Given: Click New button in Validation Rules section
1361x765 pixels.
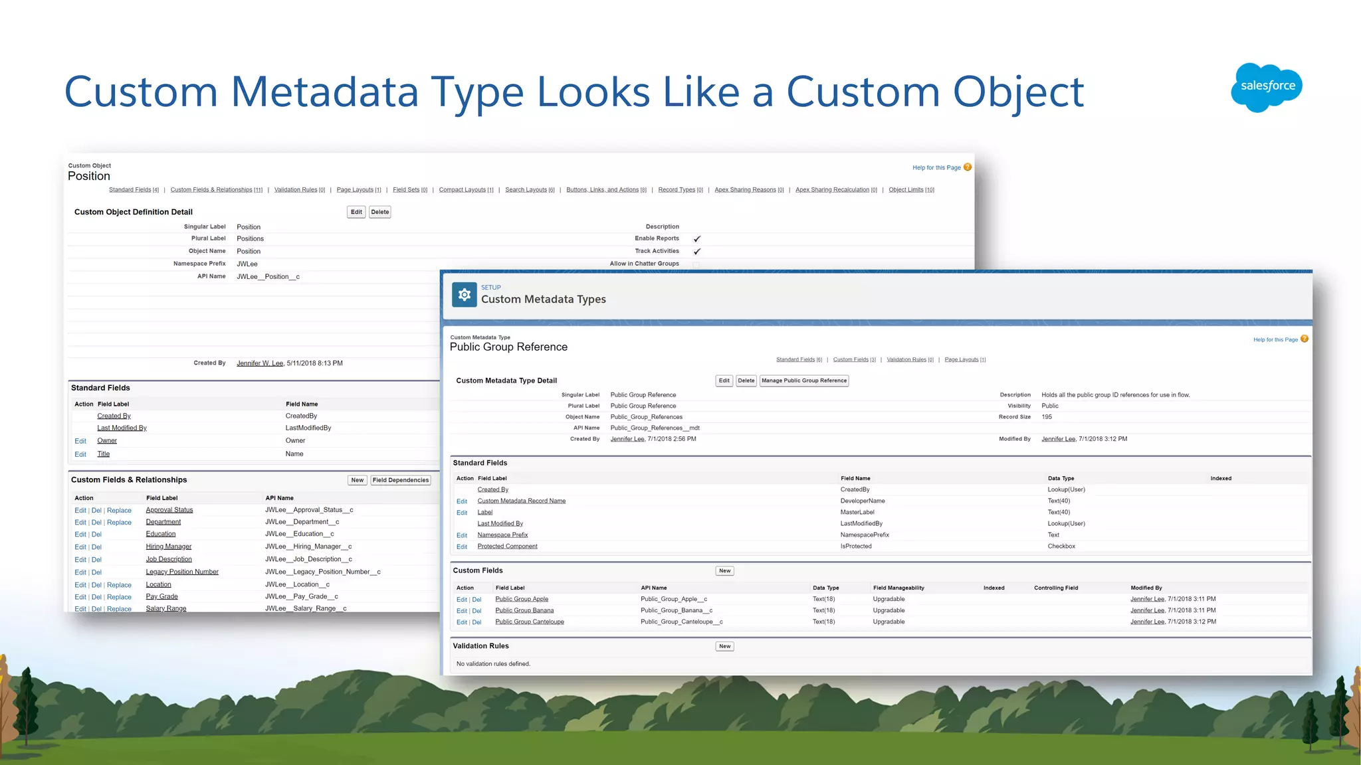Looking at the screenshot, I should 725,646.
